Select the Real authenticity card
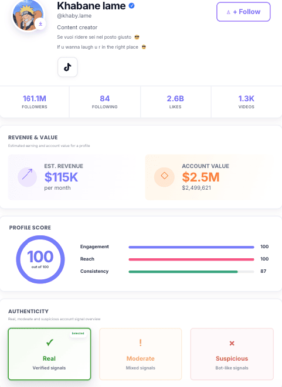The image size is (282, 387). pyautogui.click(x=49, y=354)
